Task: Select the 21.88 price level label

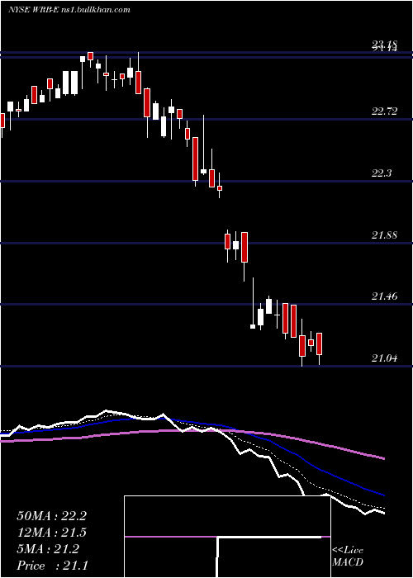Action: click(385, 235)
